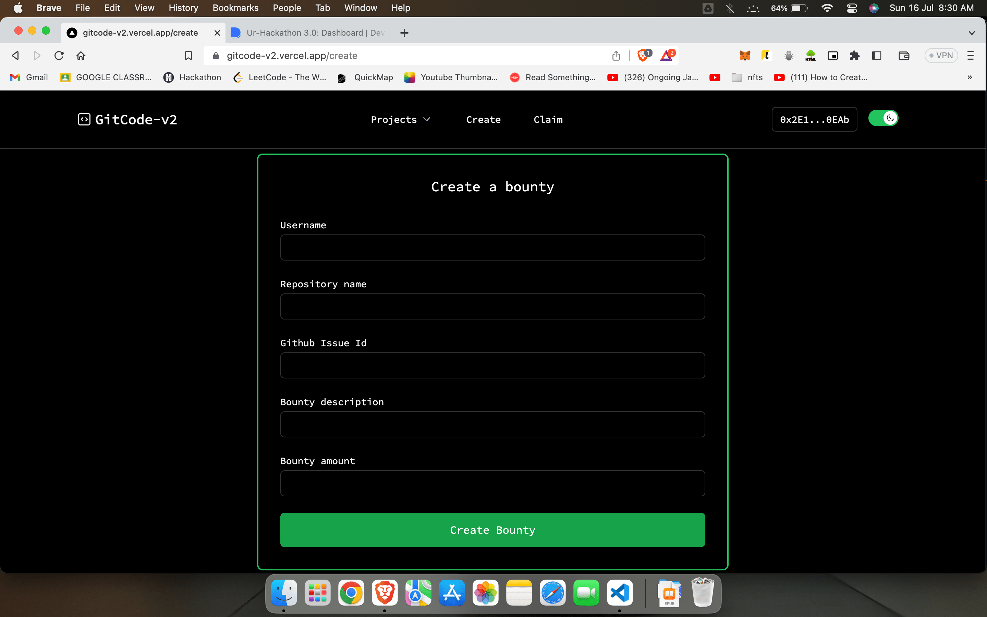Bookmark this page with bookmark icon
Image resolution: width=987 pixels, height=617 pixels.
[x=188, y=56]
